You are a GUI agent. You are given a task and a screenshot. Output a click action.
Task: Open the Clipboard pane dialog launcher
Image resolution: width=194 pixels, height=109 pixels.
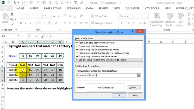point(16,30)
